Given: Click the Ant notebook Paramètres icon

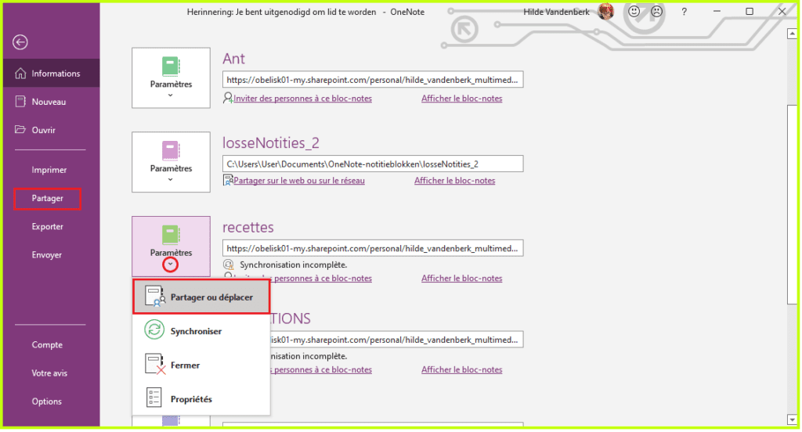Looking at the screenshot, I should pyautogui.click(x=171, y=67).
